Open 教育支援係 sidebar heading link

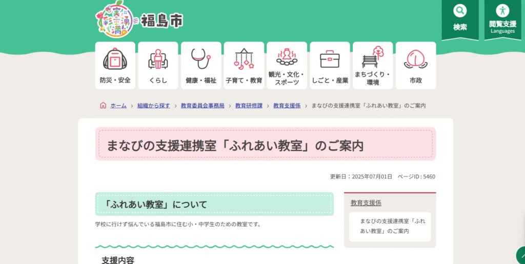click(366, 203)
